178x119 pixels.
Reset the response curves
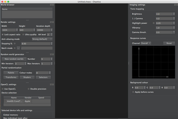click(169, 43)
